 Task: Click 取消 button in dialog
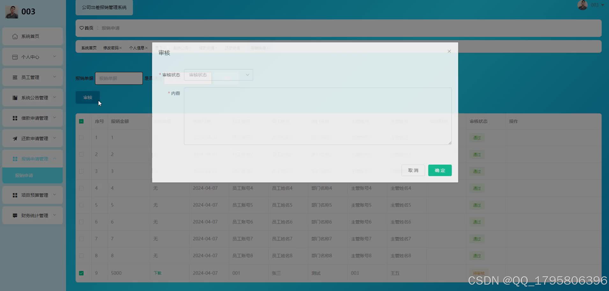coord(413,170)
